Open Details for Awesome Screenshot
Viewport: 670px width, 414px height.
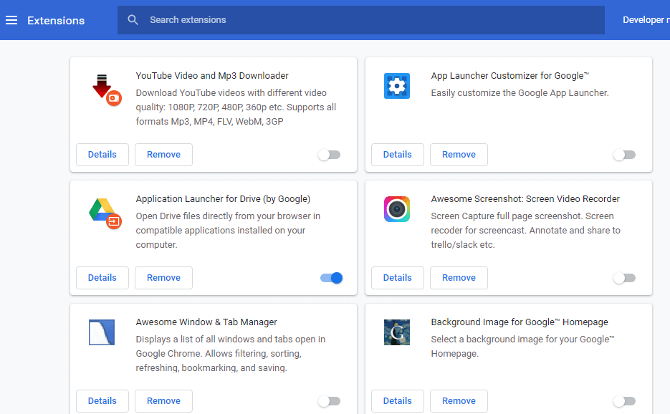click(x=397, y=277)
